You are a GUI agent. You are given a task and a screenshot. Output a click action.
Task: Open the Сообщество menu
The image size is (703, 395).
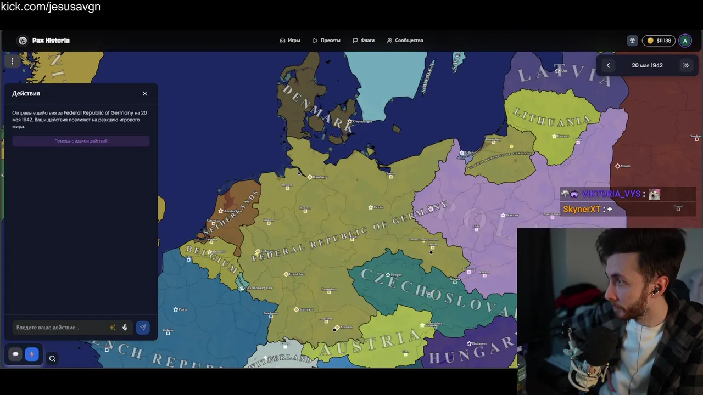pos(405,41)
